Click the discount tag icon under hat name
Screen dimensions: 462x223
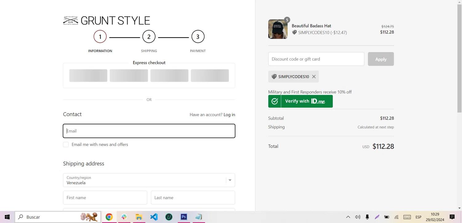point(294,32)
